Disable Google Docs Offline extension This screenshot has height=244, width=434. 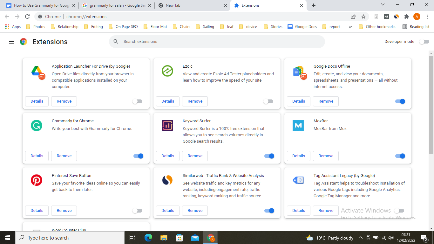pos(400,101)
